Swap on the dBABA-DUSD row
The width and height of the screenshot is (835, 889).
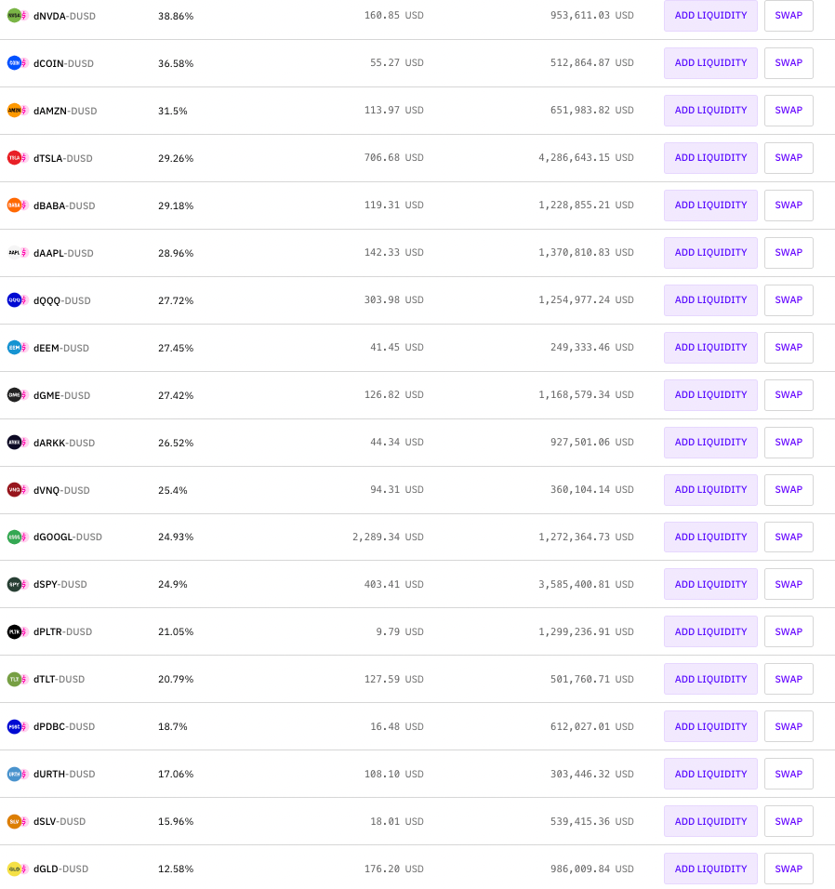(789, 206)
